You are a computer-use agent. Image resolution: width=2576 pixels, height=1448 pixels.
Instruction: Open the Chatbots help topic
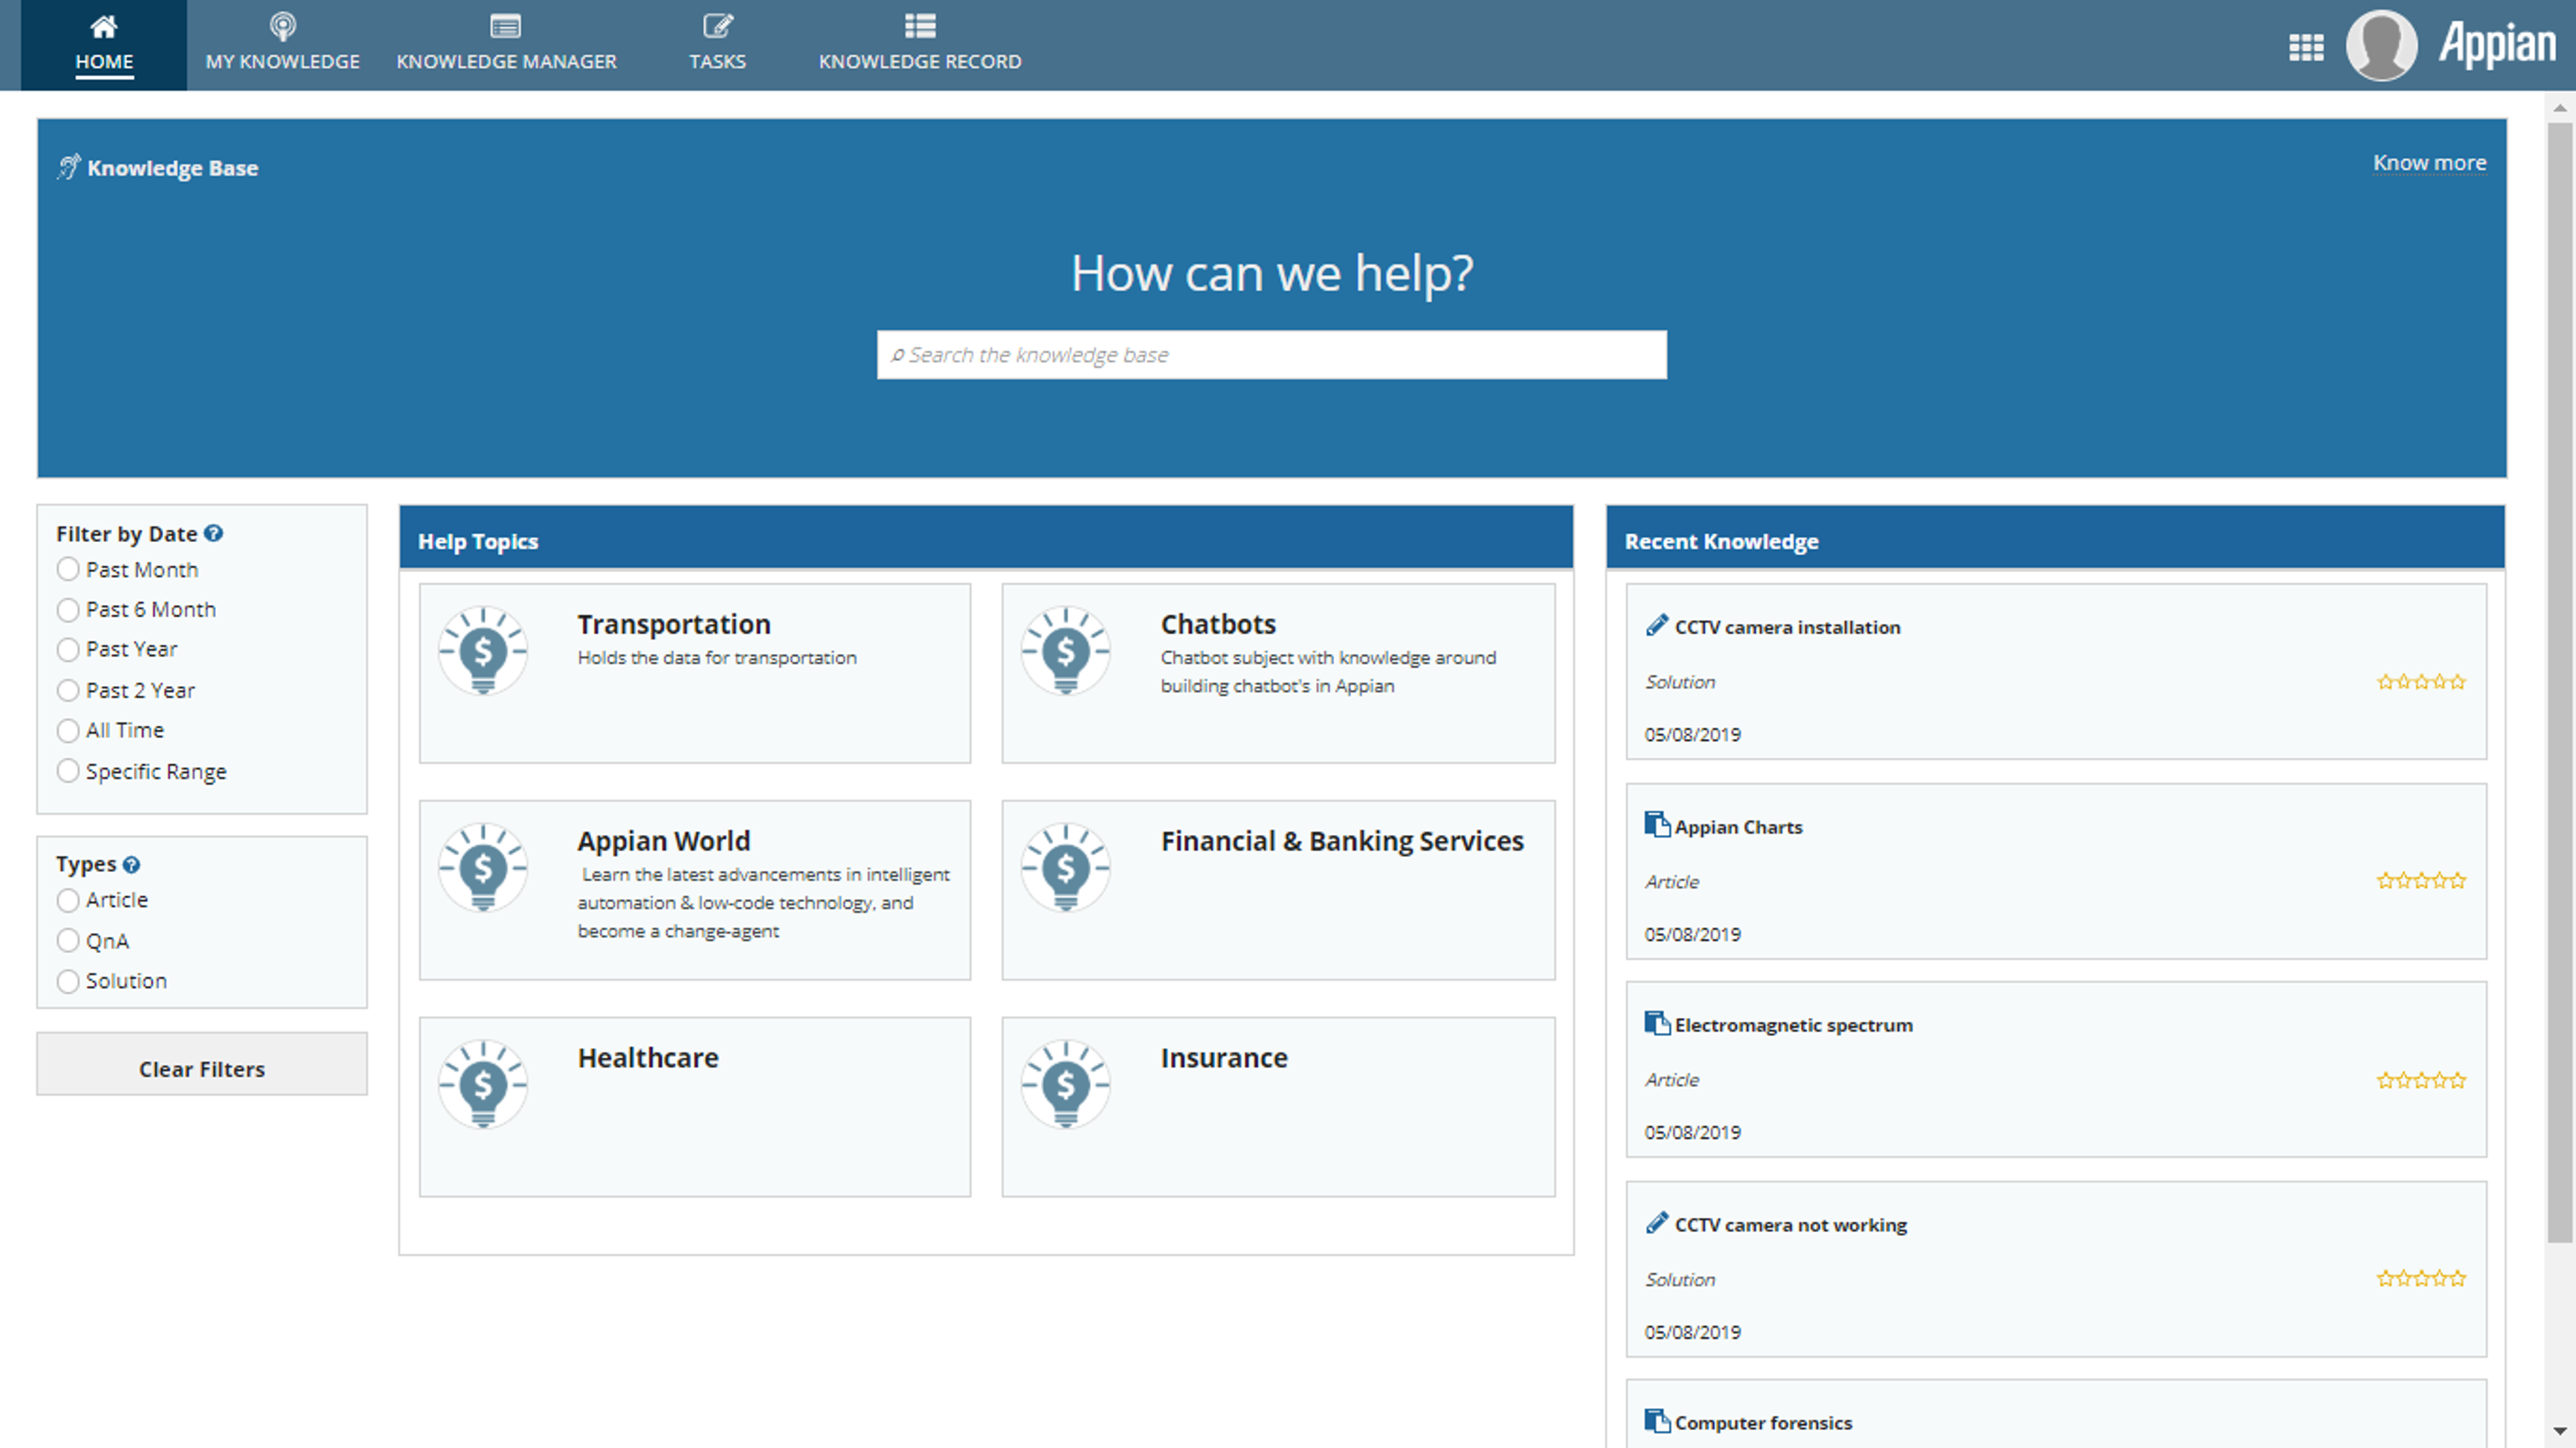pyautogui.click(x=1278, y=673)
